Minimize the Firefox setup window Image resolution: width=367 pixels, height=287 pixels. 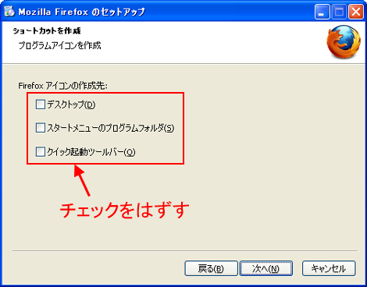322,12
